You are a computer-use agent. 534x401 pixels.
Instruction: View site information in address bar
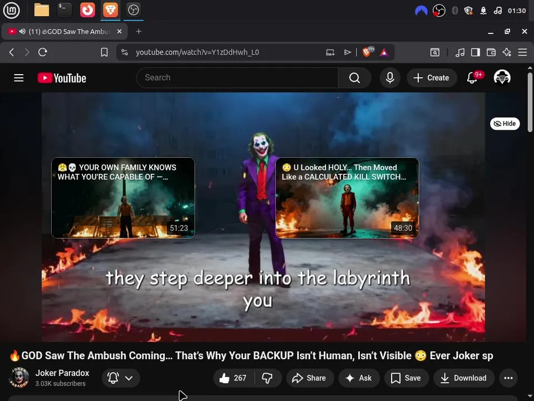[125, 52]
